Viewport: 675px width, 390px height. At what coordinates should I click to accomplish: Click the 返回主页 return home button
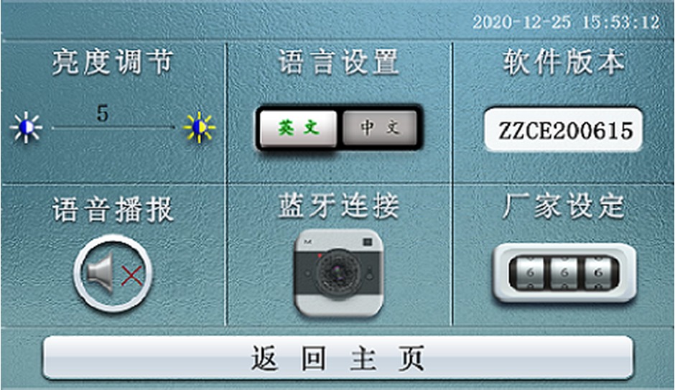(x=338, y=358)
